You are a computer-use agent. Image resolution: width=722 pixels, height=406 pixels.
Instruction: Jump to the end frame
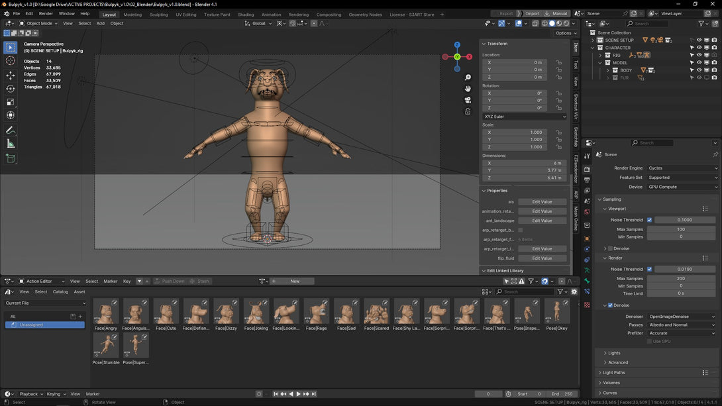pyautogui.click(x=314, y=394)
